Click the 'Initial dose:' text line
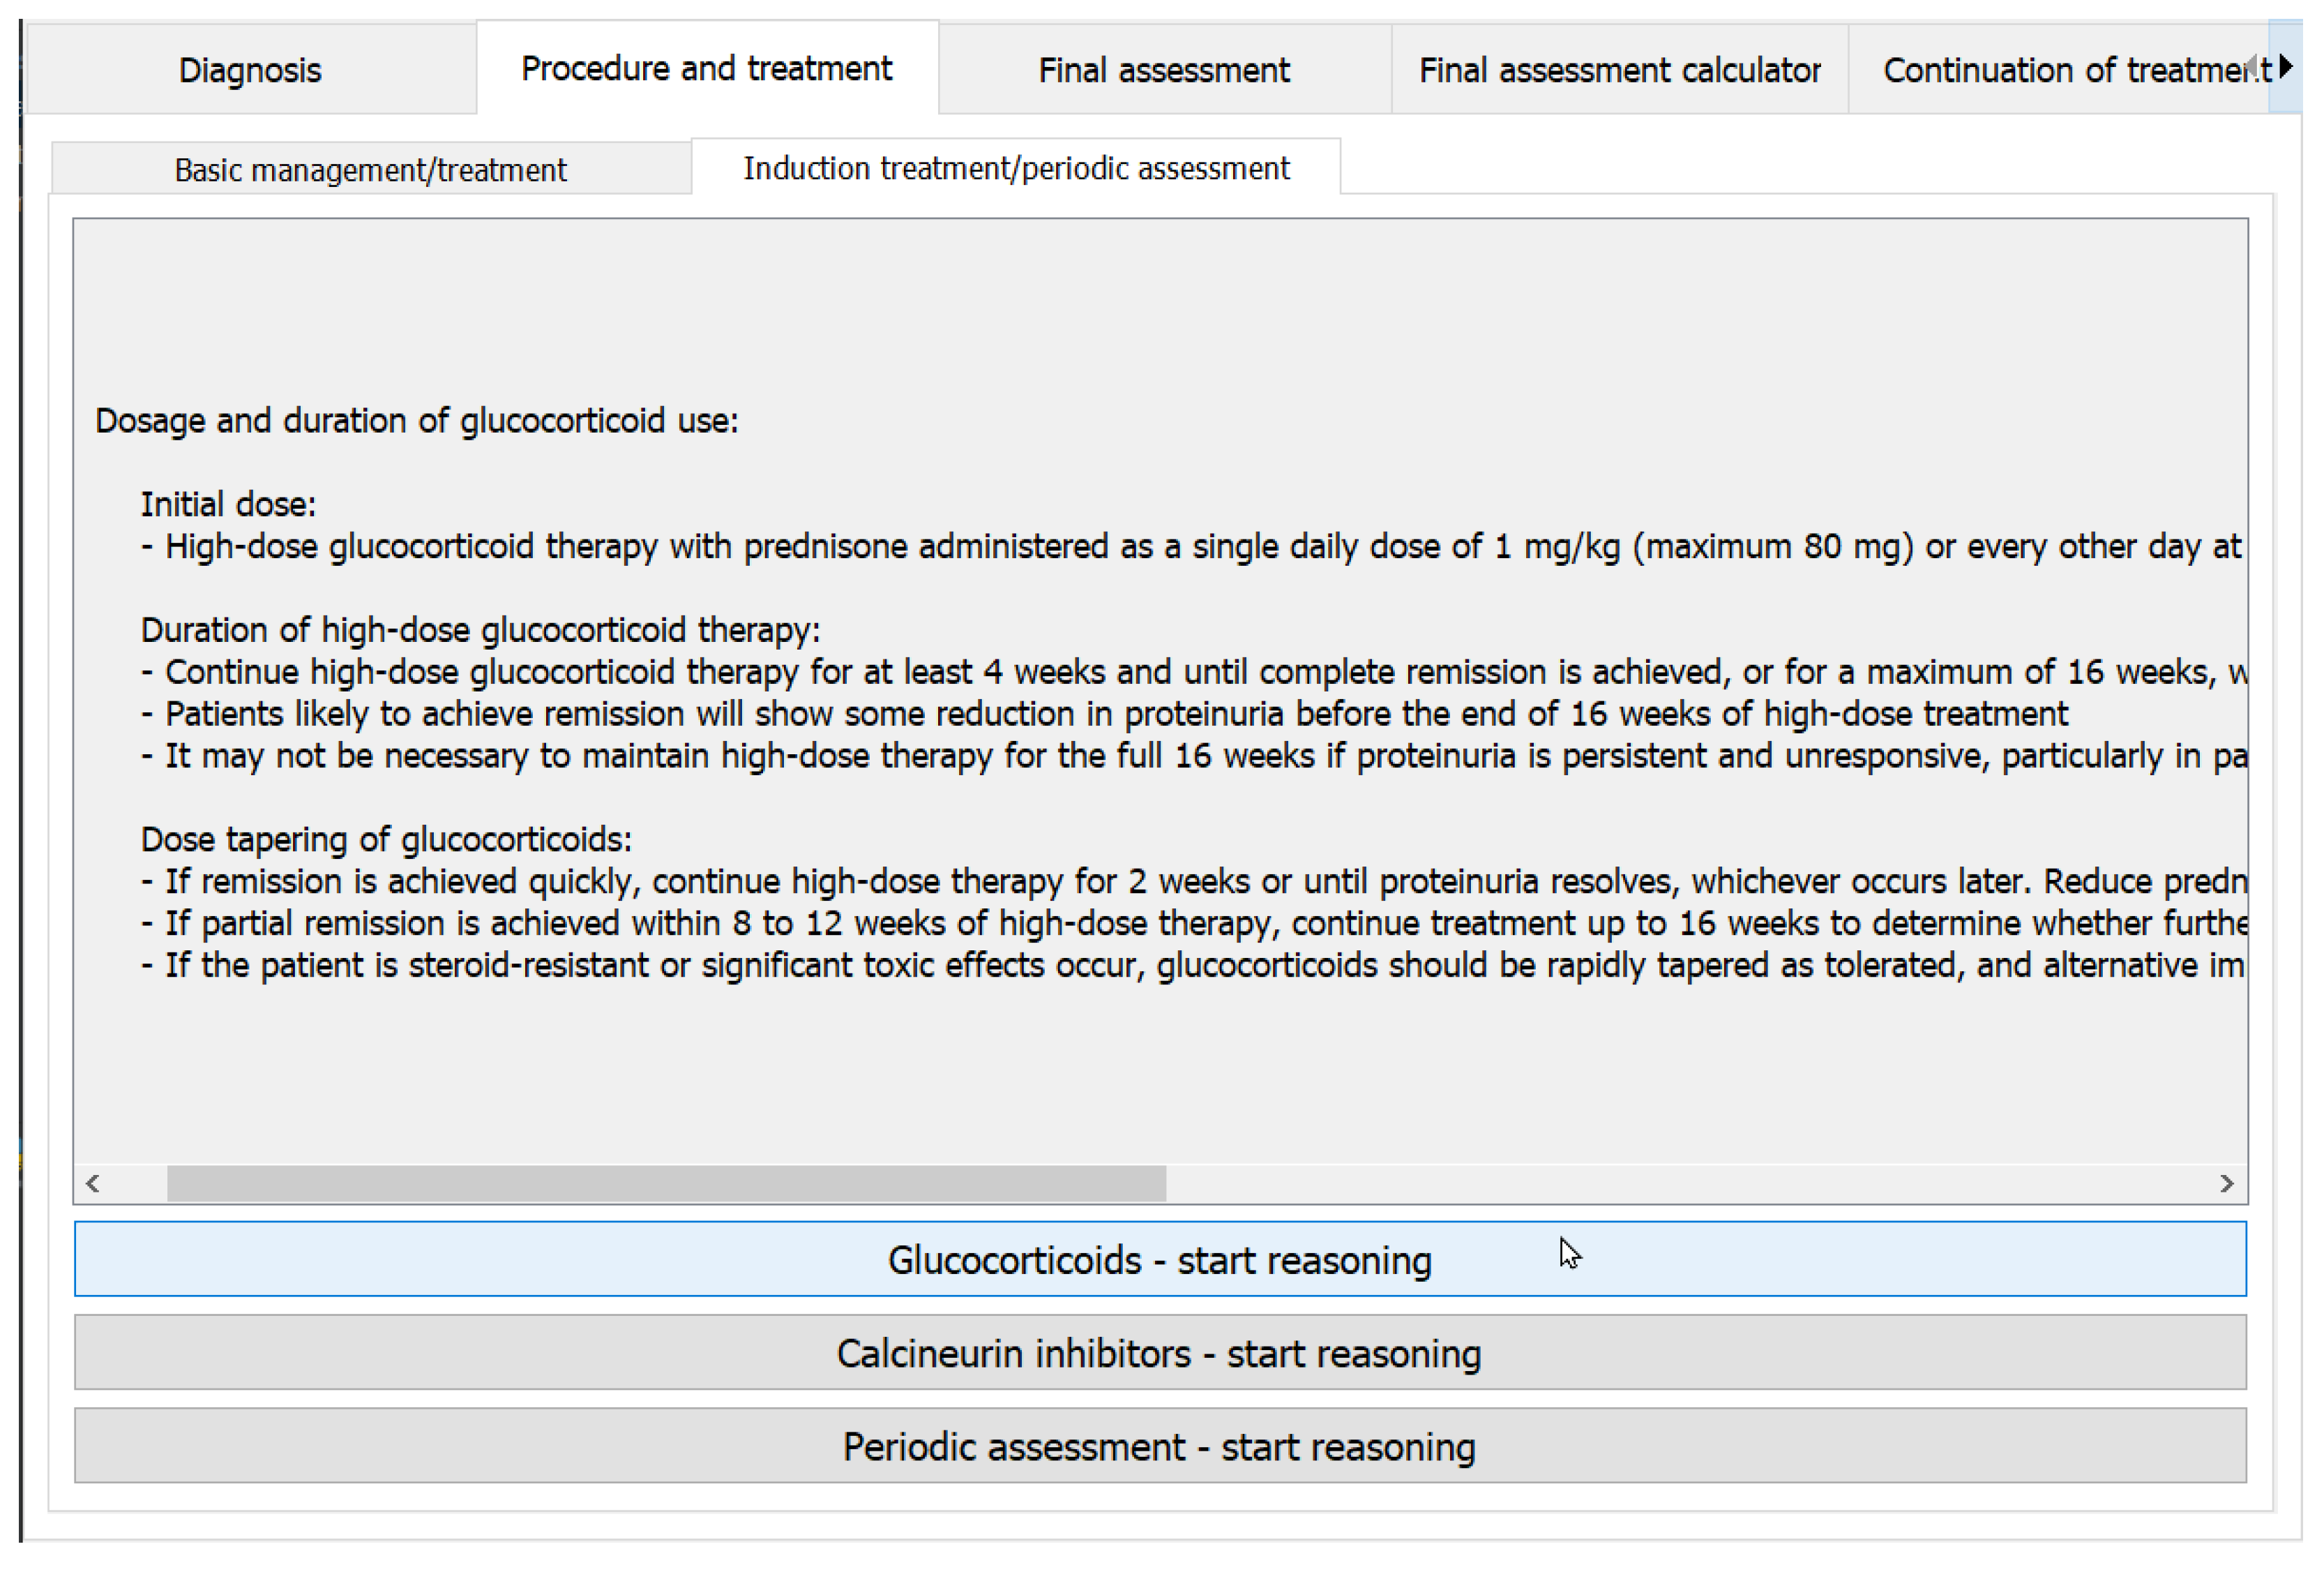 click(x=228, y=504)
